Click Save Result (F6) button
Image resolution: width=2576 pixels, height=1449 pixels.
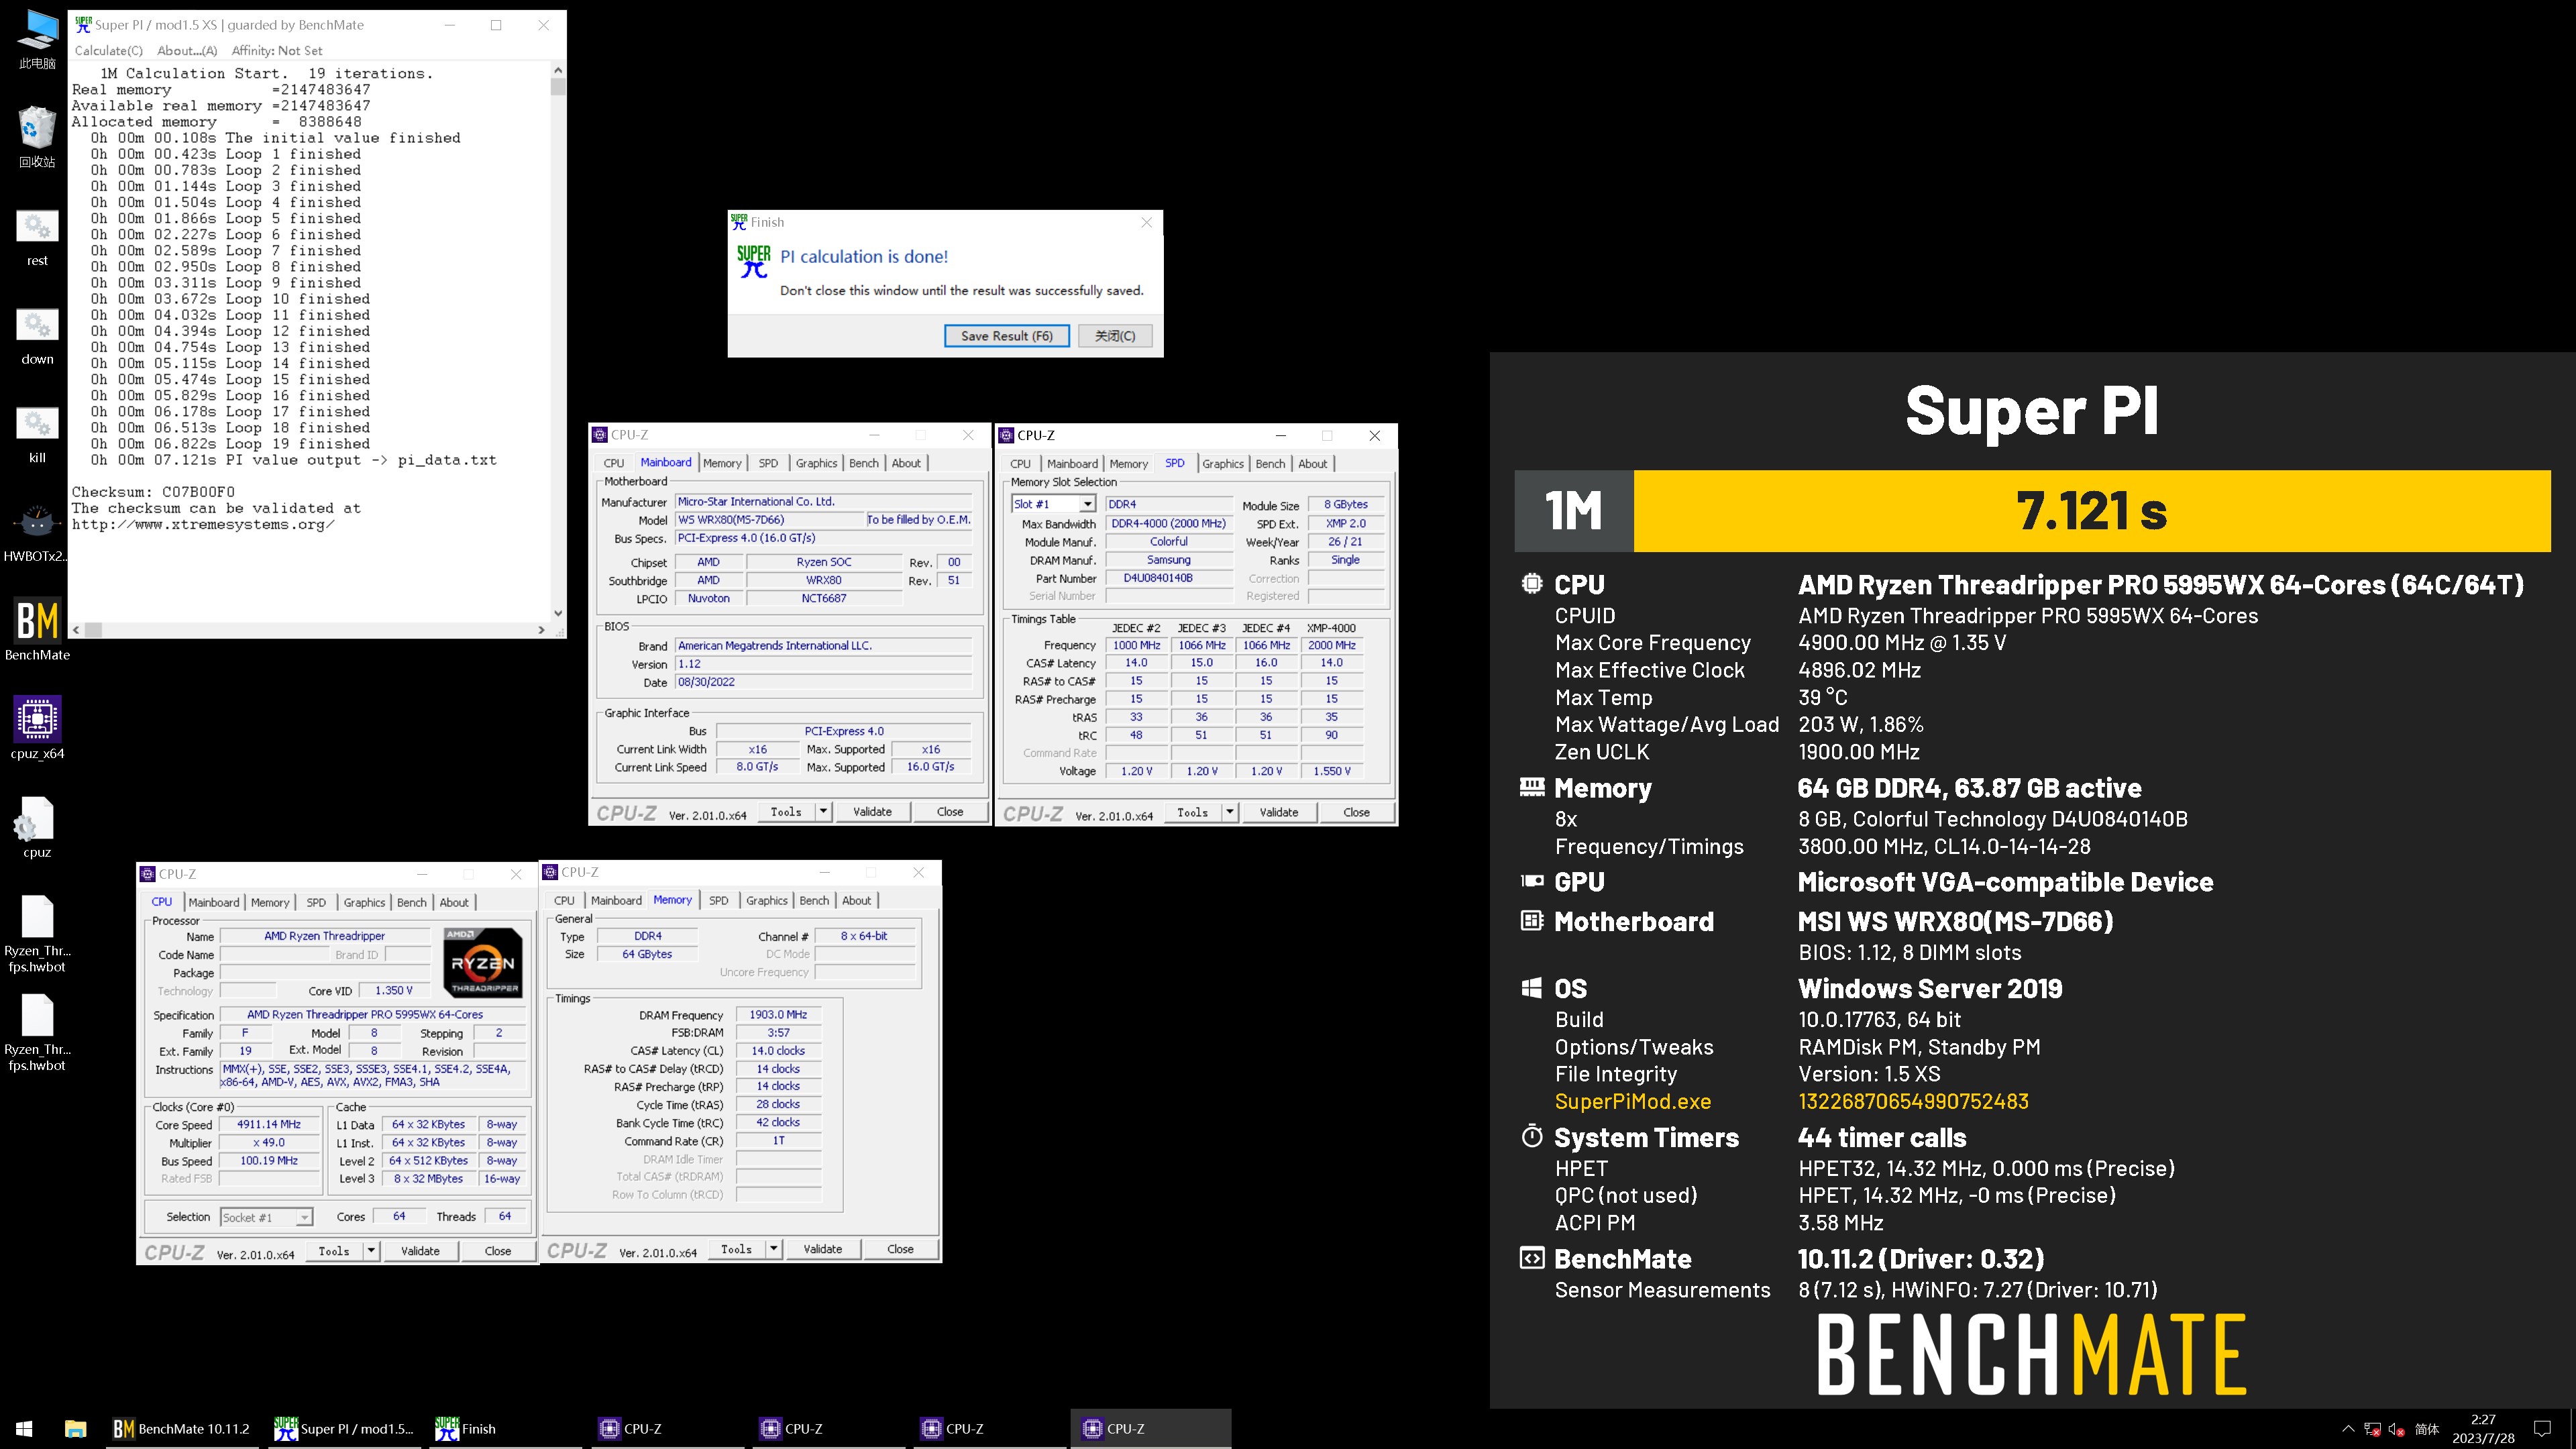[1006, 336]
